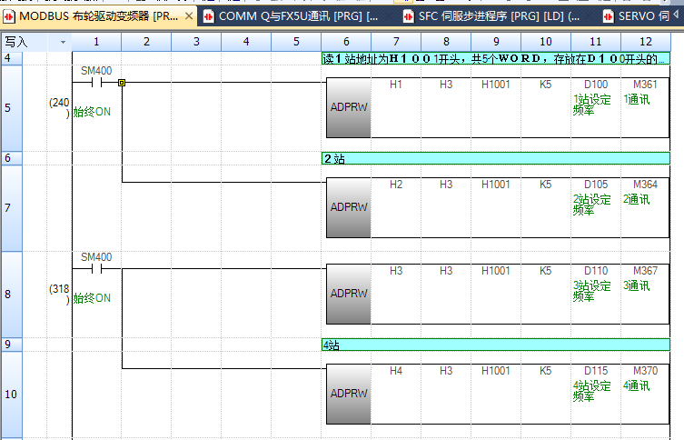The image size is (684, 440).
Task: Select the ADPRW block for station 1
Action: tap(348, 107)
